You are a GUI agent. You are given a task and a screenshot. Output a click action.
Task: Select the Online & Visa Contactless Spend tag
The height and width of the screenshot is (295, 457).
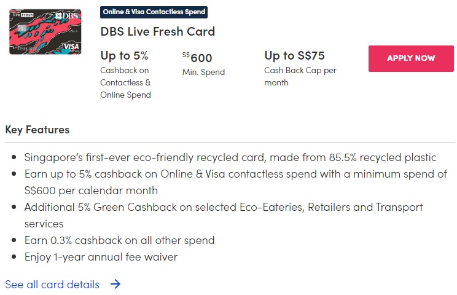tap(154, 12)
